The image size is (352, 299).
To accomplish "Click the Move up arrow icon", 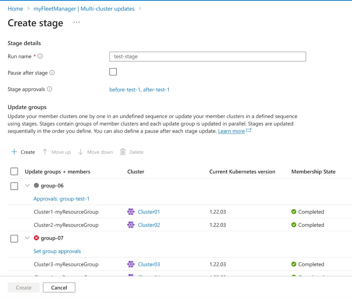I will click(x=45, y=152).
